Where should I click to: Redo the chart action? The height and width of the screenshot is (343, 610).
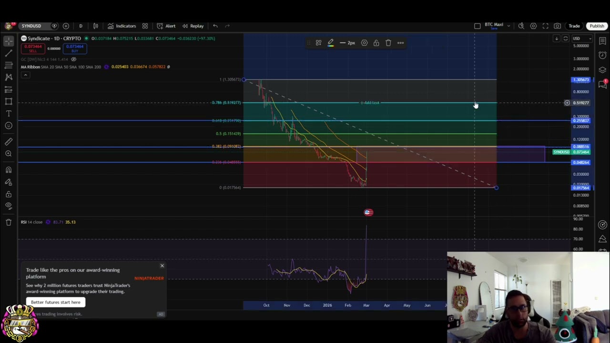click(227, 26)
